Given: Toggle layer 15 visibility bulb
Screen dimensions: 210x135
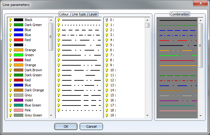Looking at the screenshot, I should (107, 95).
